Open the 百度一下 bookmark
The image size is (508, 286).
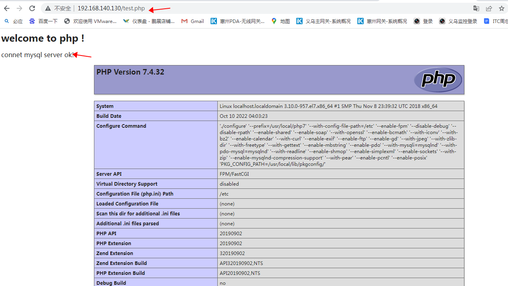tap(43, 21)
